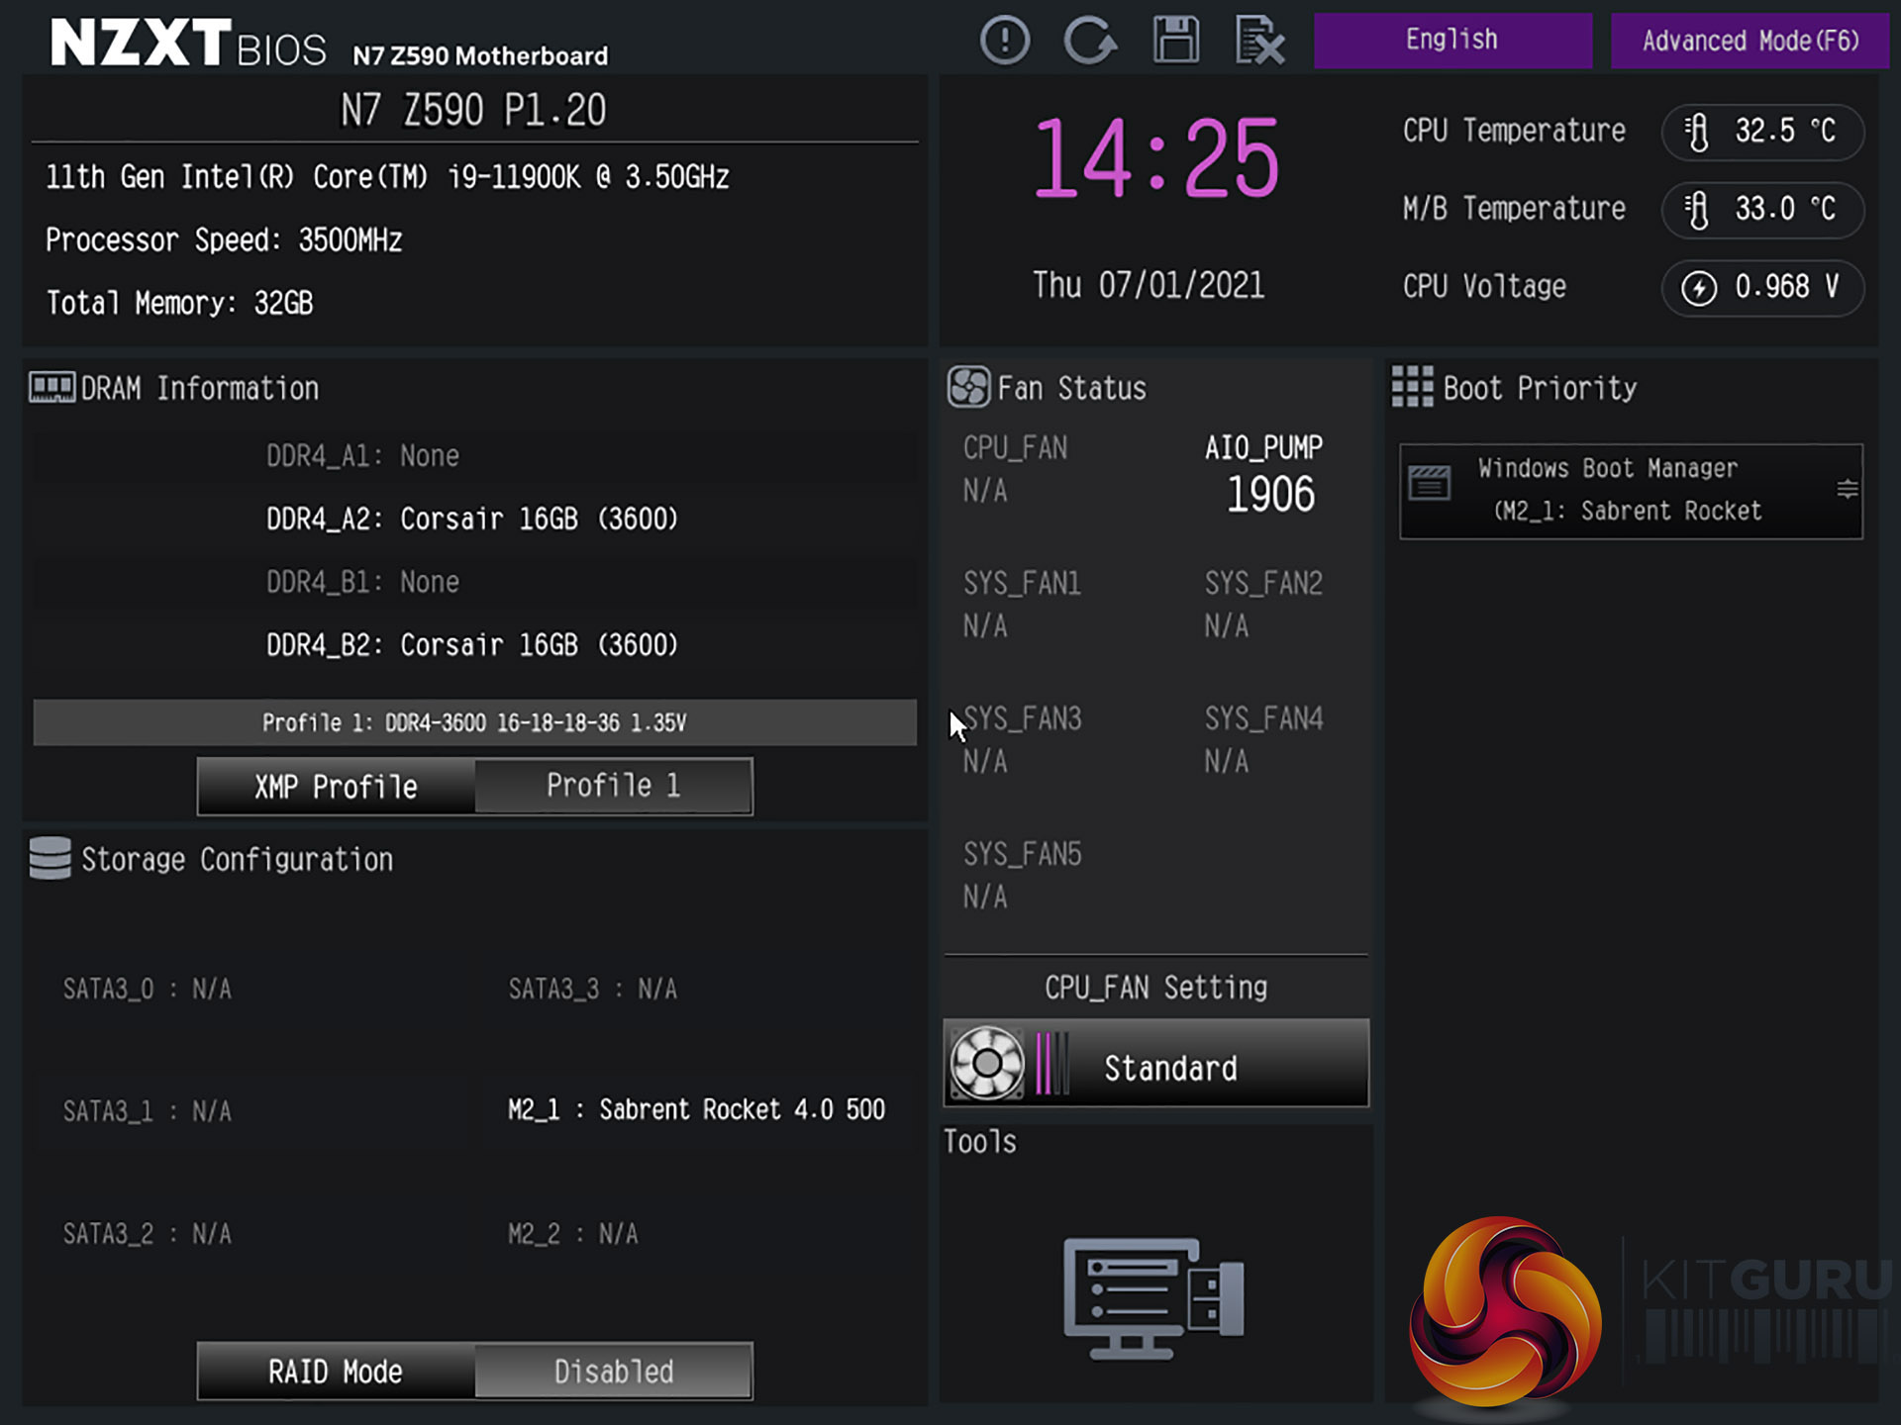
Task: Click the M2_1 Sabrent Rocket storage entry
Action: coord(696,1109)
